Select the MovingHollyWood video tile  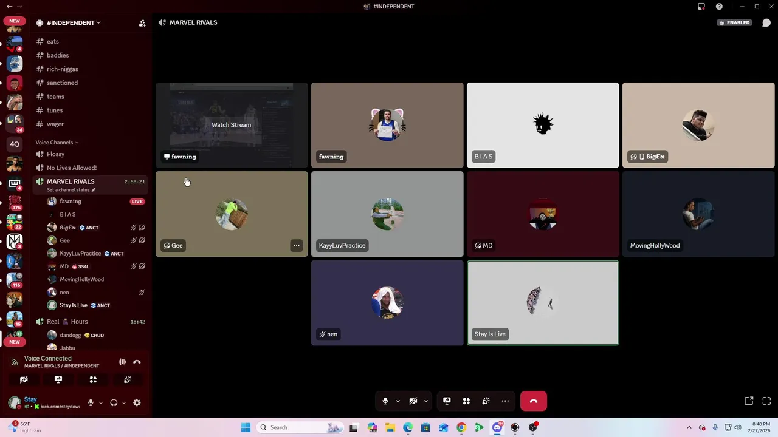click(x=698, y=214)
